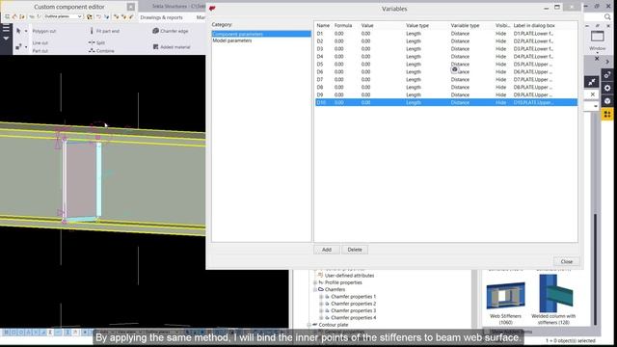Select Chamfer properties 4 tree item

click(354, 318)
